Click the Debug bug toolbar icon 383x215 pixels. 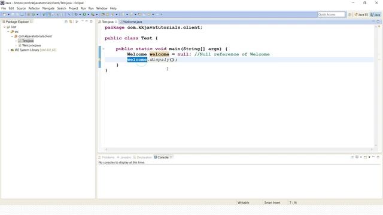(x=76, y=14)
